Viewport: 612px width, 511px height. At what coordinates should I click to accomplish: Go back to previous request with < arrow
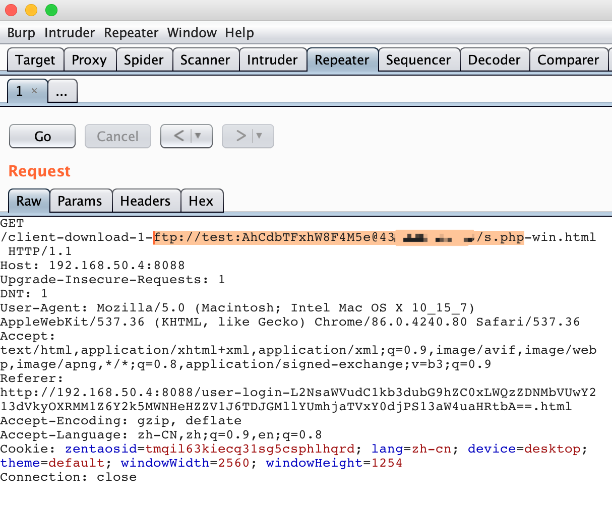tap(179, 136)
